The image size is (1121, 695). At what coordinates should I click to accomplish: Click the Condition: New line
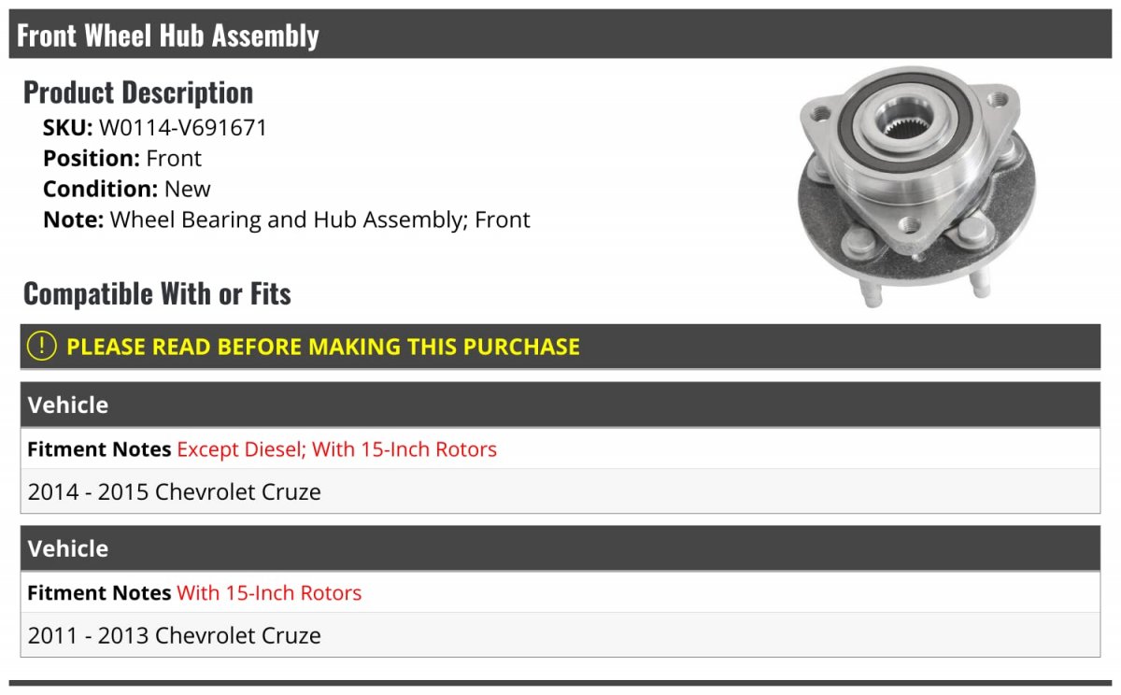coord(127,189)
